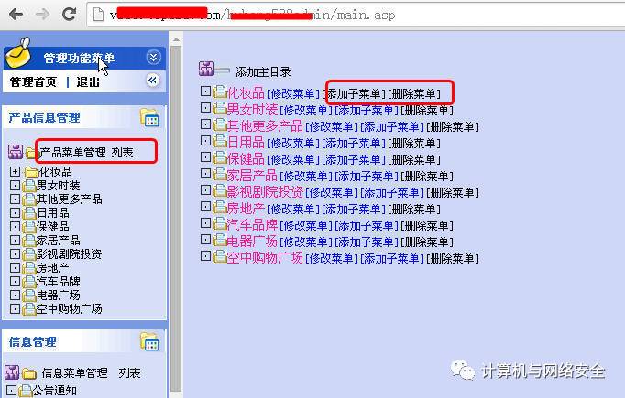Click the browser back arrow

pyautogui.click(x=16, y=15)
